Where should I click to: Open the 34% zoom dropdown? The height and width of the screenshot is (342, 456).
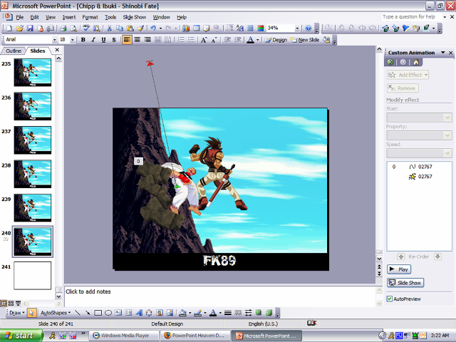[297, 28]
